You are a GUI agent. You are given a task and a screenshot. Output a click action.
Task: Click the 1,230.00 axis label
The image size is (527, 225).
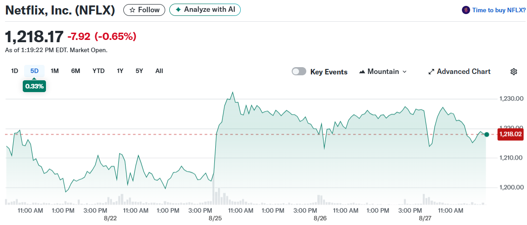[x=512, y=99]
